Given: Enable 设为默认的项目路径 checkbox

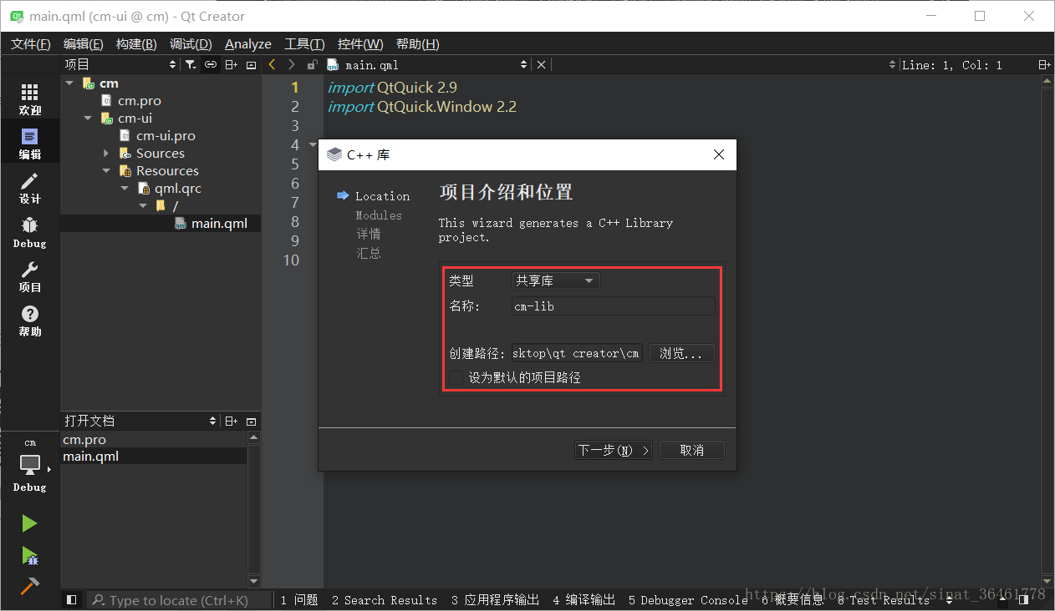Looking at the screenshot, I should tap(456, 377).
